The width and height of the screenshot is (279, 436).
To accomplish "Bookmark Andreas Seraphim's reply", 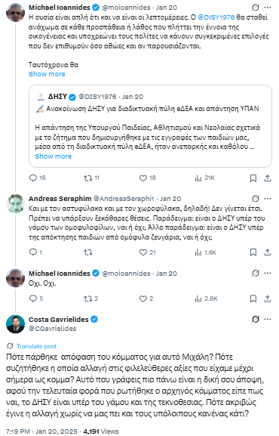I will [253, 252].
